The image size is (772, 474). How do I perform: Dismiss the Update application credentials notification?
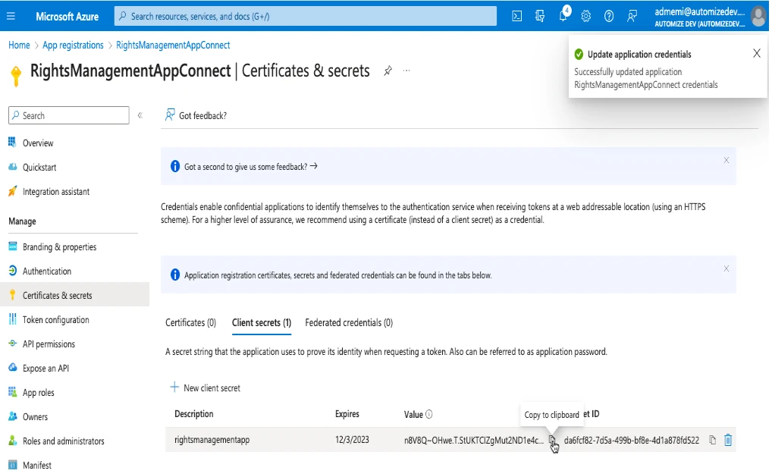tap(756, 53)
